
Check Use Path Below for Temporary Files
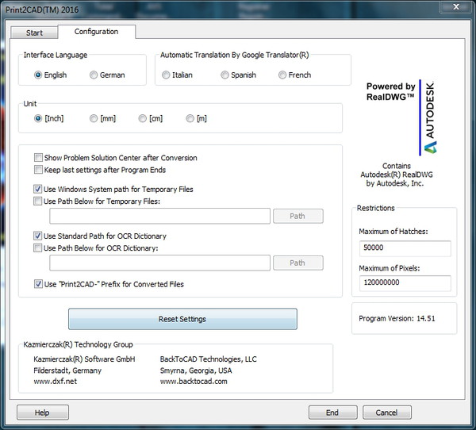point(97,202)
